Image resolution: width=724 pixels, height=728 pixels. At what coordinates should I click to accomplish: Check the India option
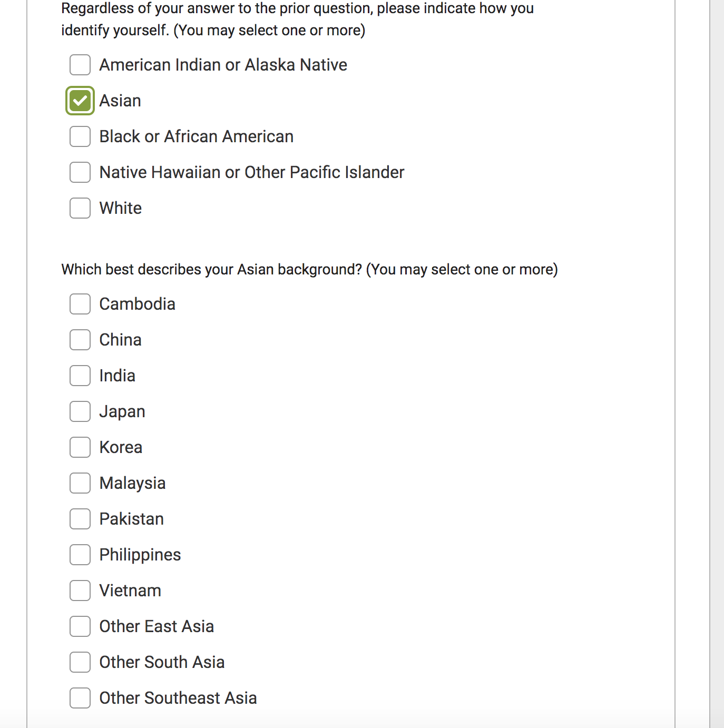(80, 376)
